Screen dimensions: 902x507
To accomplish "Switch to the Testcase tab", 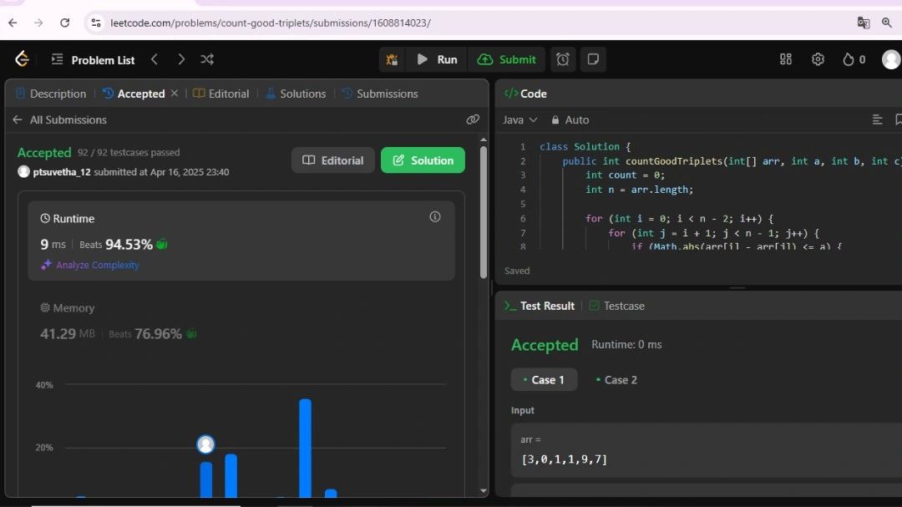I will point(616,306).
